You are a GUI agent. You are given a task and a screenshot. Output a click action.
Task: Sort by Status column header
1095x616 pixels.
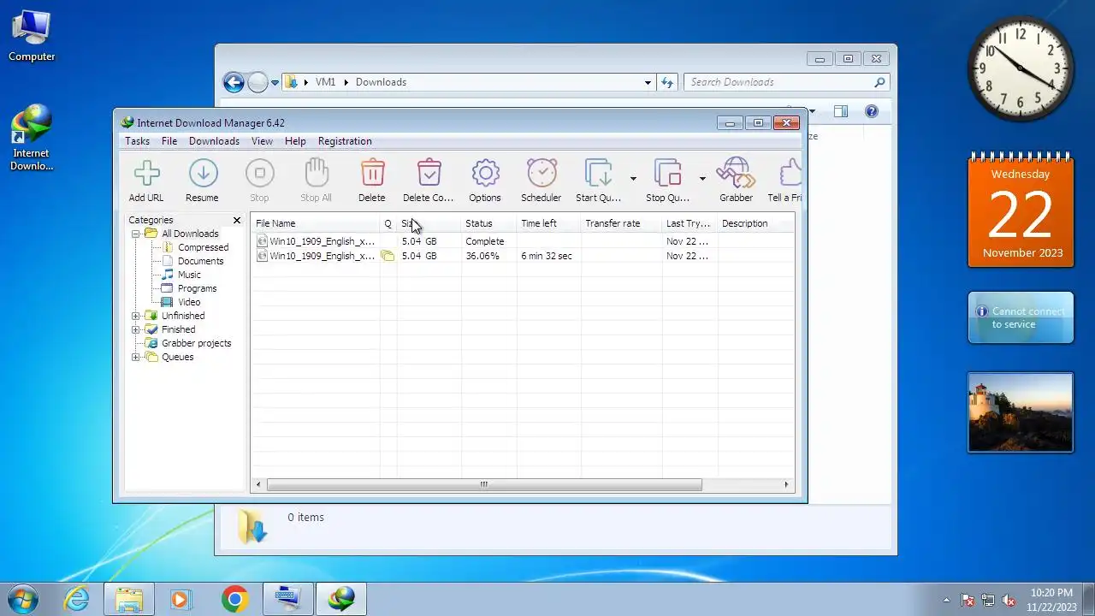[x=488, y=223]
